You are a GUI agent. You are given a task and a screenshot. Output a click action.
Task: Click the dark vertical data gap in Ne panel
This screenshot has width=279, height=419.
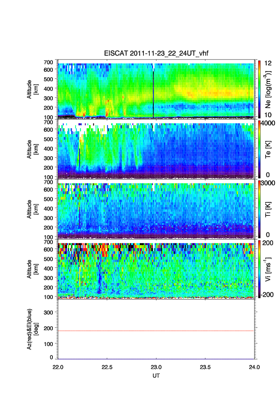(153, 94)
